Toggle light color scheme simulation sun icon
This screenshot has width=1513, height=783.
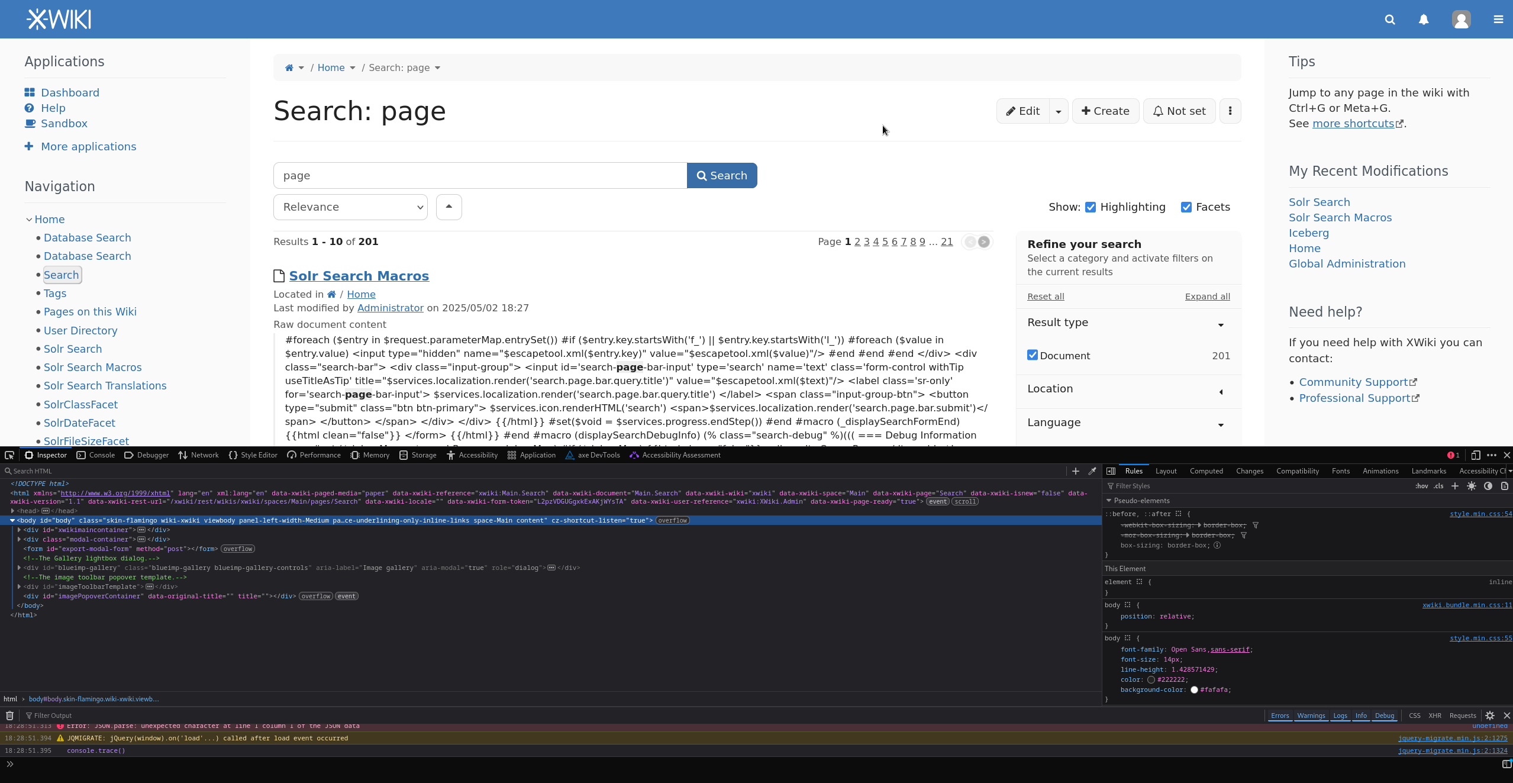click(x=1472, y=486)
